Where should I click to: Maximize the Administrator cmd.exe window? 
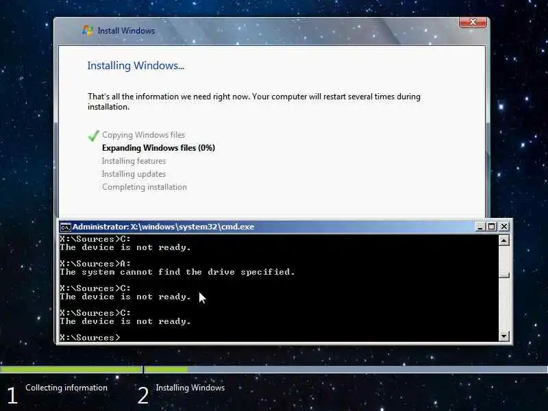(x=491, y=227)
